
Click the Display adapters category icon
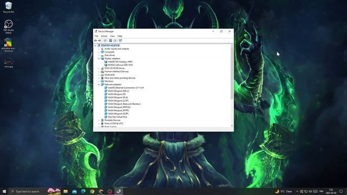[102, 58]
